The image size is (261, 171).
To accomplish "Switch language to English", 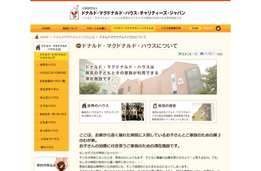I will pyautogui.click(x=208, y=29).
